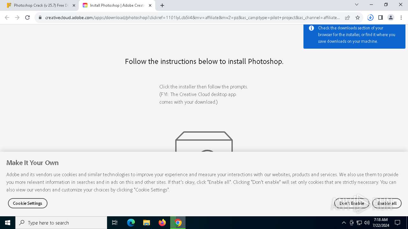Open Task View on the taskbar
The height and width of the screenshot is (229, 408).
click(115, 223)
